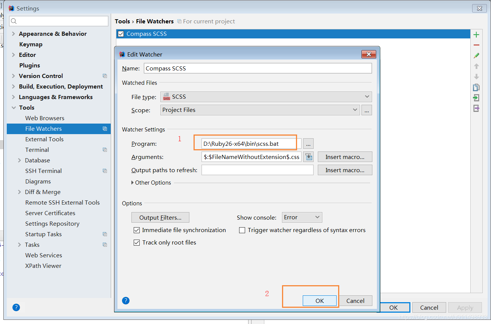Open the File type SCSS dropdown
The image size is (491, 324).
[366, 96]
